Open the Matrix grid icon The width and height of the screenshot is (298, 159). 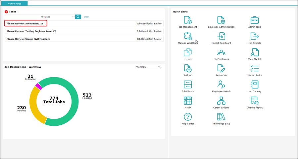[188, 101]
